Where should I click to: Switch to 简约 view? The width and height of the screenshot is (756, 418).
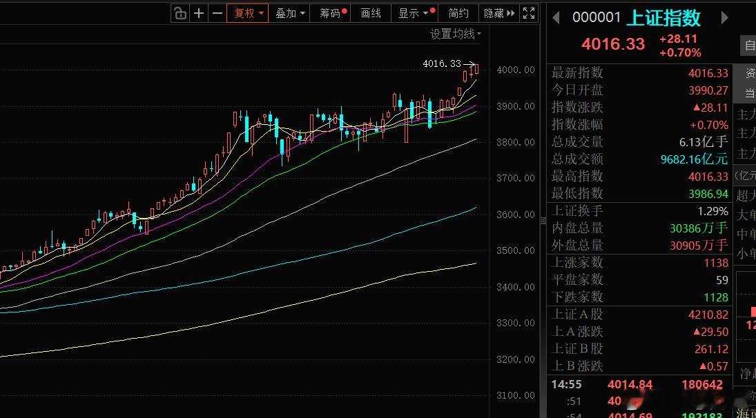[458, 13]
